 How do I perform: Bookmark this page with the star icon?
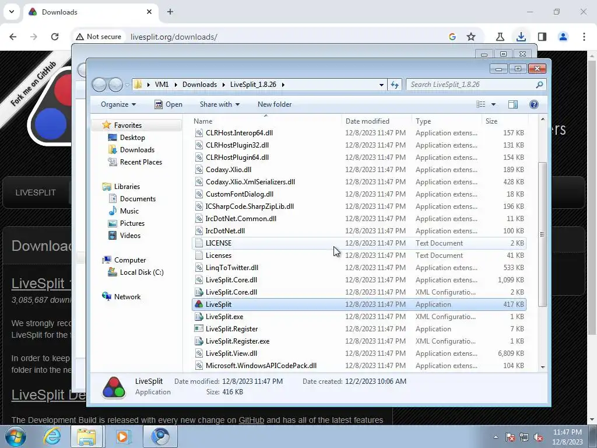[471, 37]
